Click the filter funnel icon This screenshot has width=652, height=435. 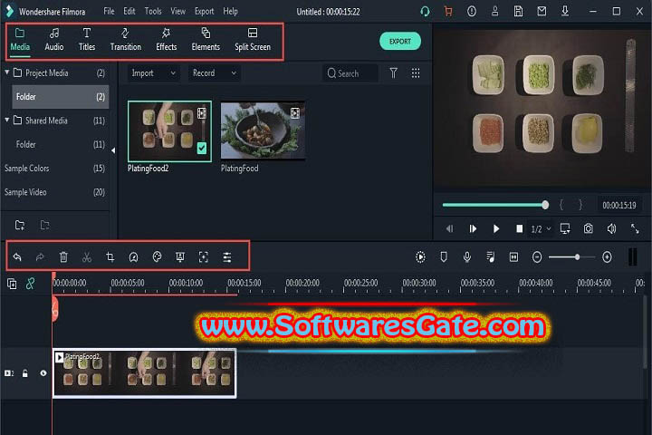(393, 73)
